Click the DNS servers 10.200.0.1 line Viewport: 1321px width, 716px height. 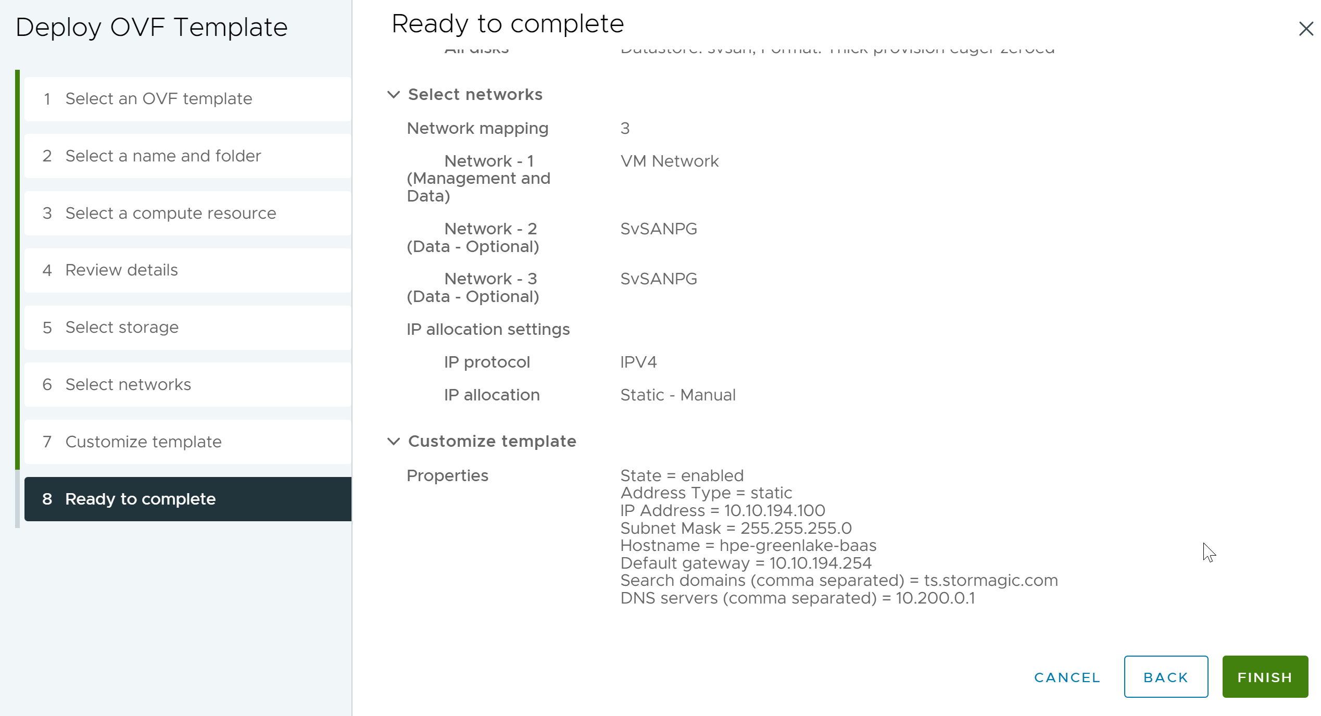pos(798,598)
